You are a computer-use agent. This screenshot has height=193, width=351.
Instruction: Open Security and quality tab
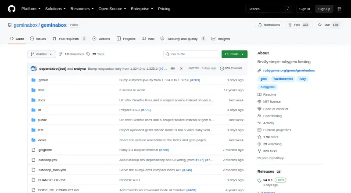[x=183, y=39]
